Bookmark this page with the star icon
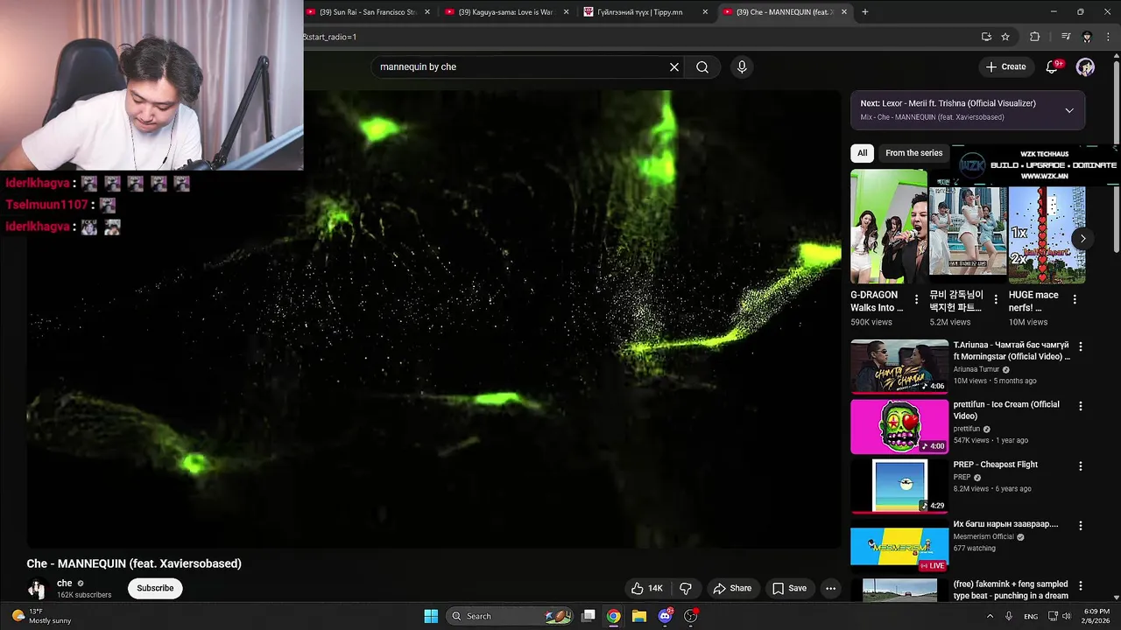Viewport: 1121px width, 630px height. coord(1005,37)
